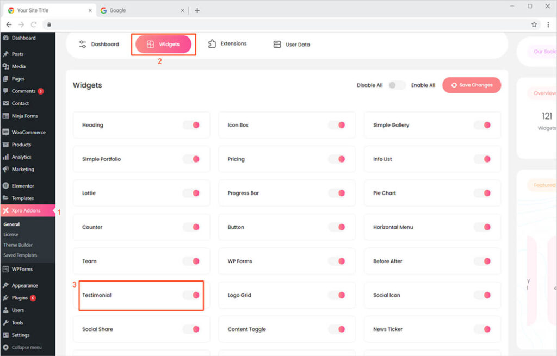Click the Elementor icon in sidebar

tap(6, 186)
